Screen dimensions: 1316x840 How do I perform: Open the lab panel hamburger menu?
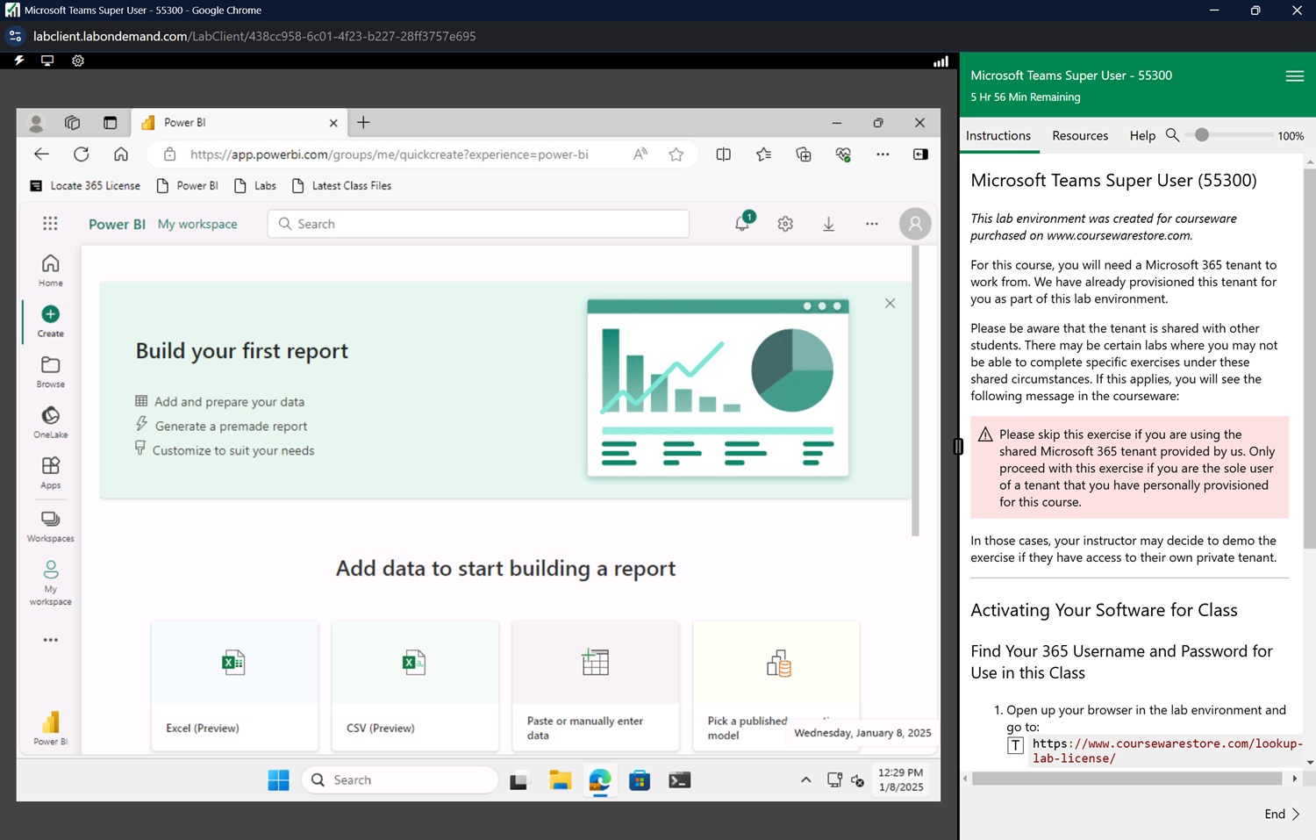(x=1294, y=76)
